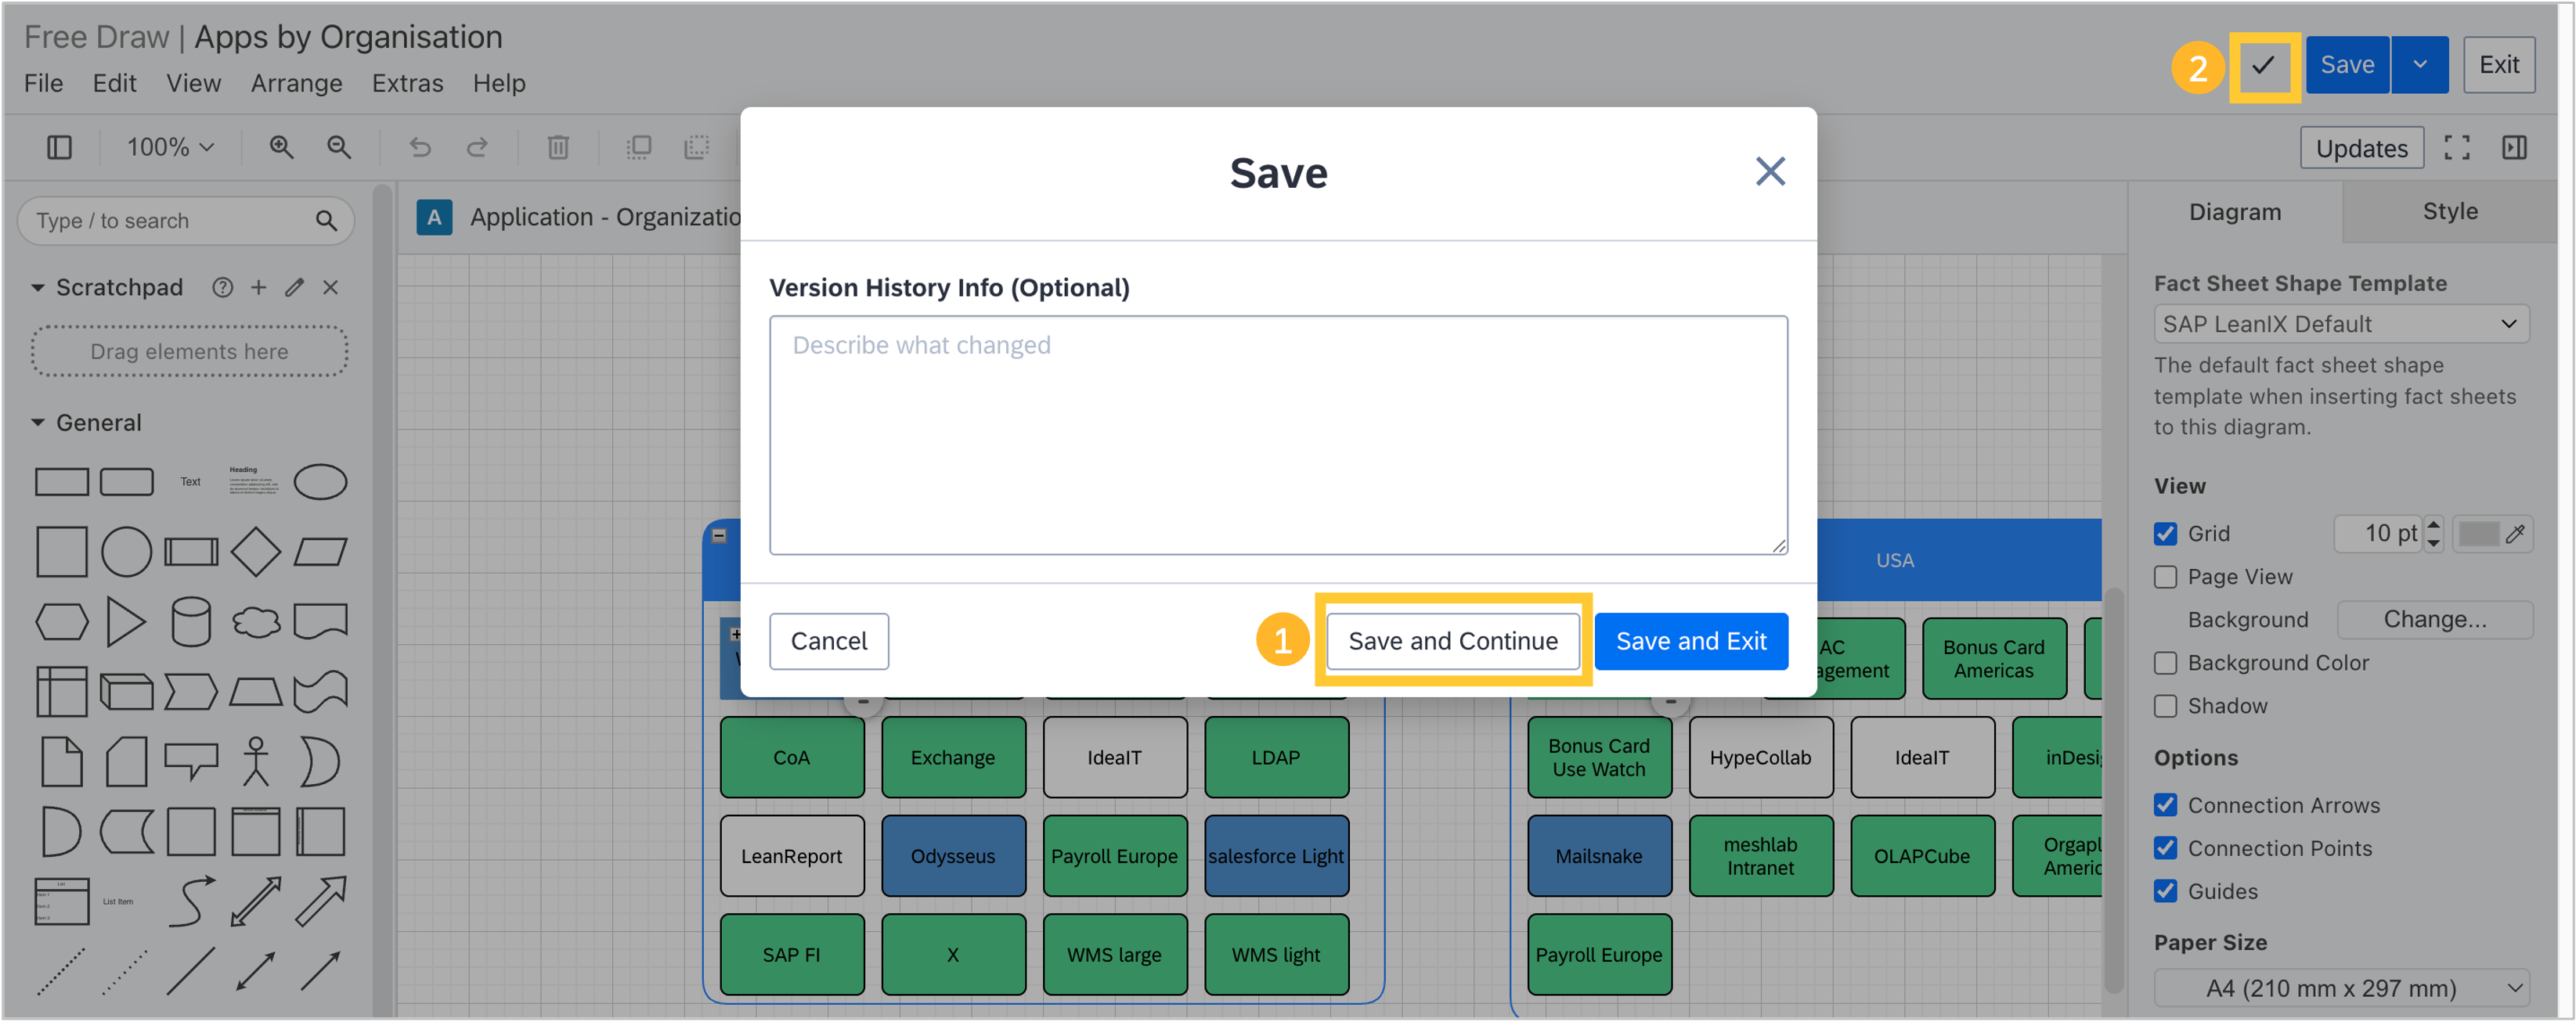Click the grid color swatch
This screenshot has width=2576, height=1022.
coord(2477,534)
